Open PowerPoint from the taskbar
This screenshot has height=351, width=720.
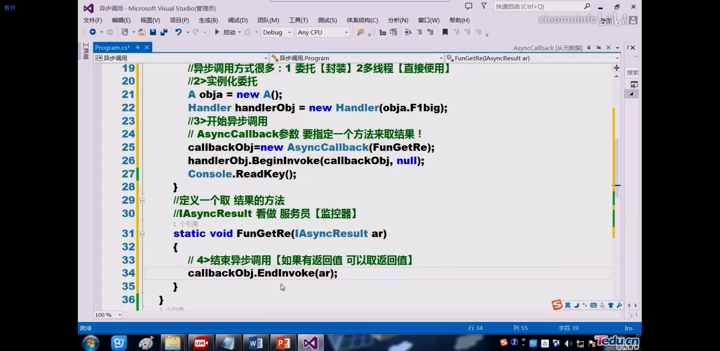[x=283, y=343]
